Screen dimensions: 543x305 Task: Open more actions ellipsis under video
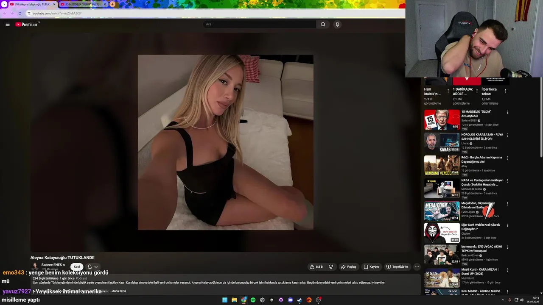[417, 267]
